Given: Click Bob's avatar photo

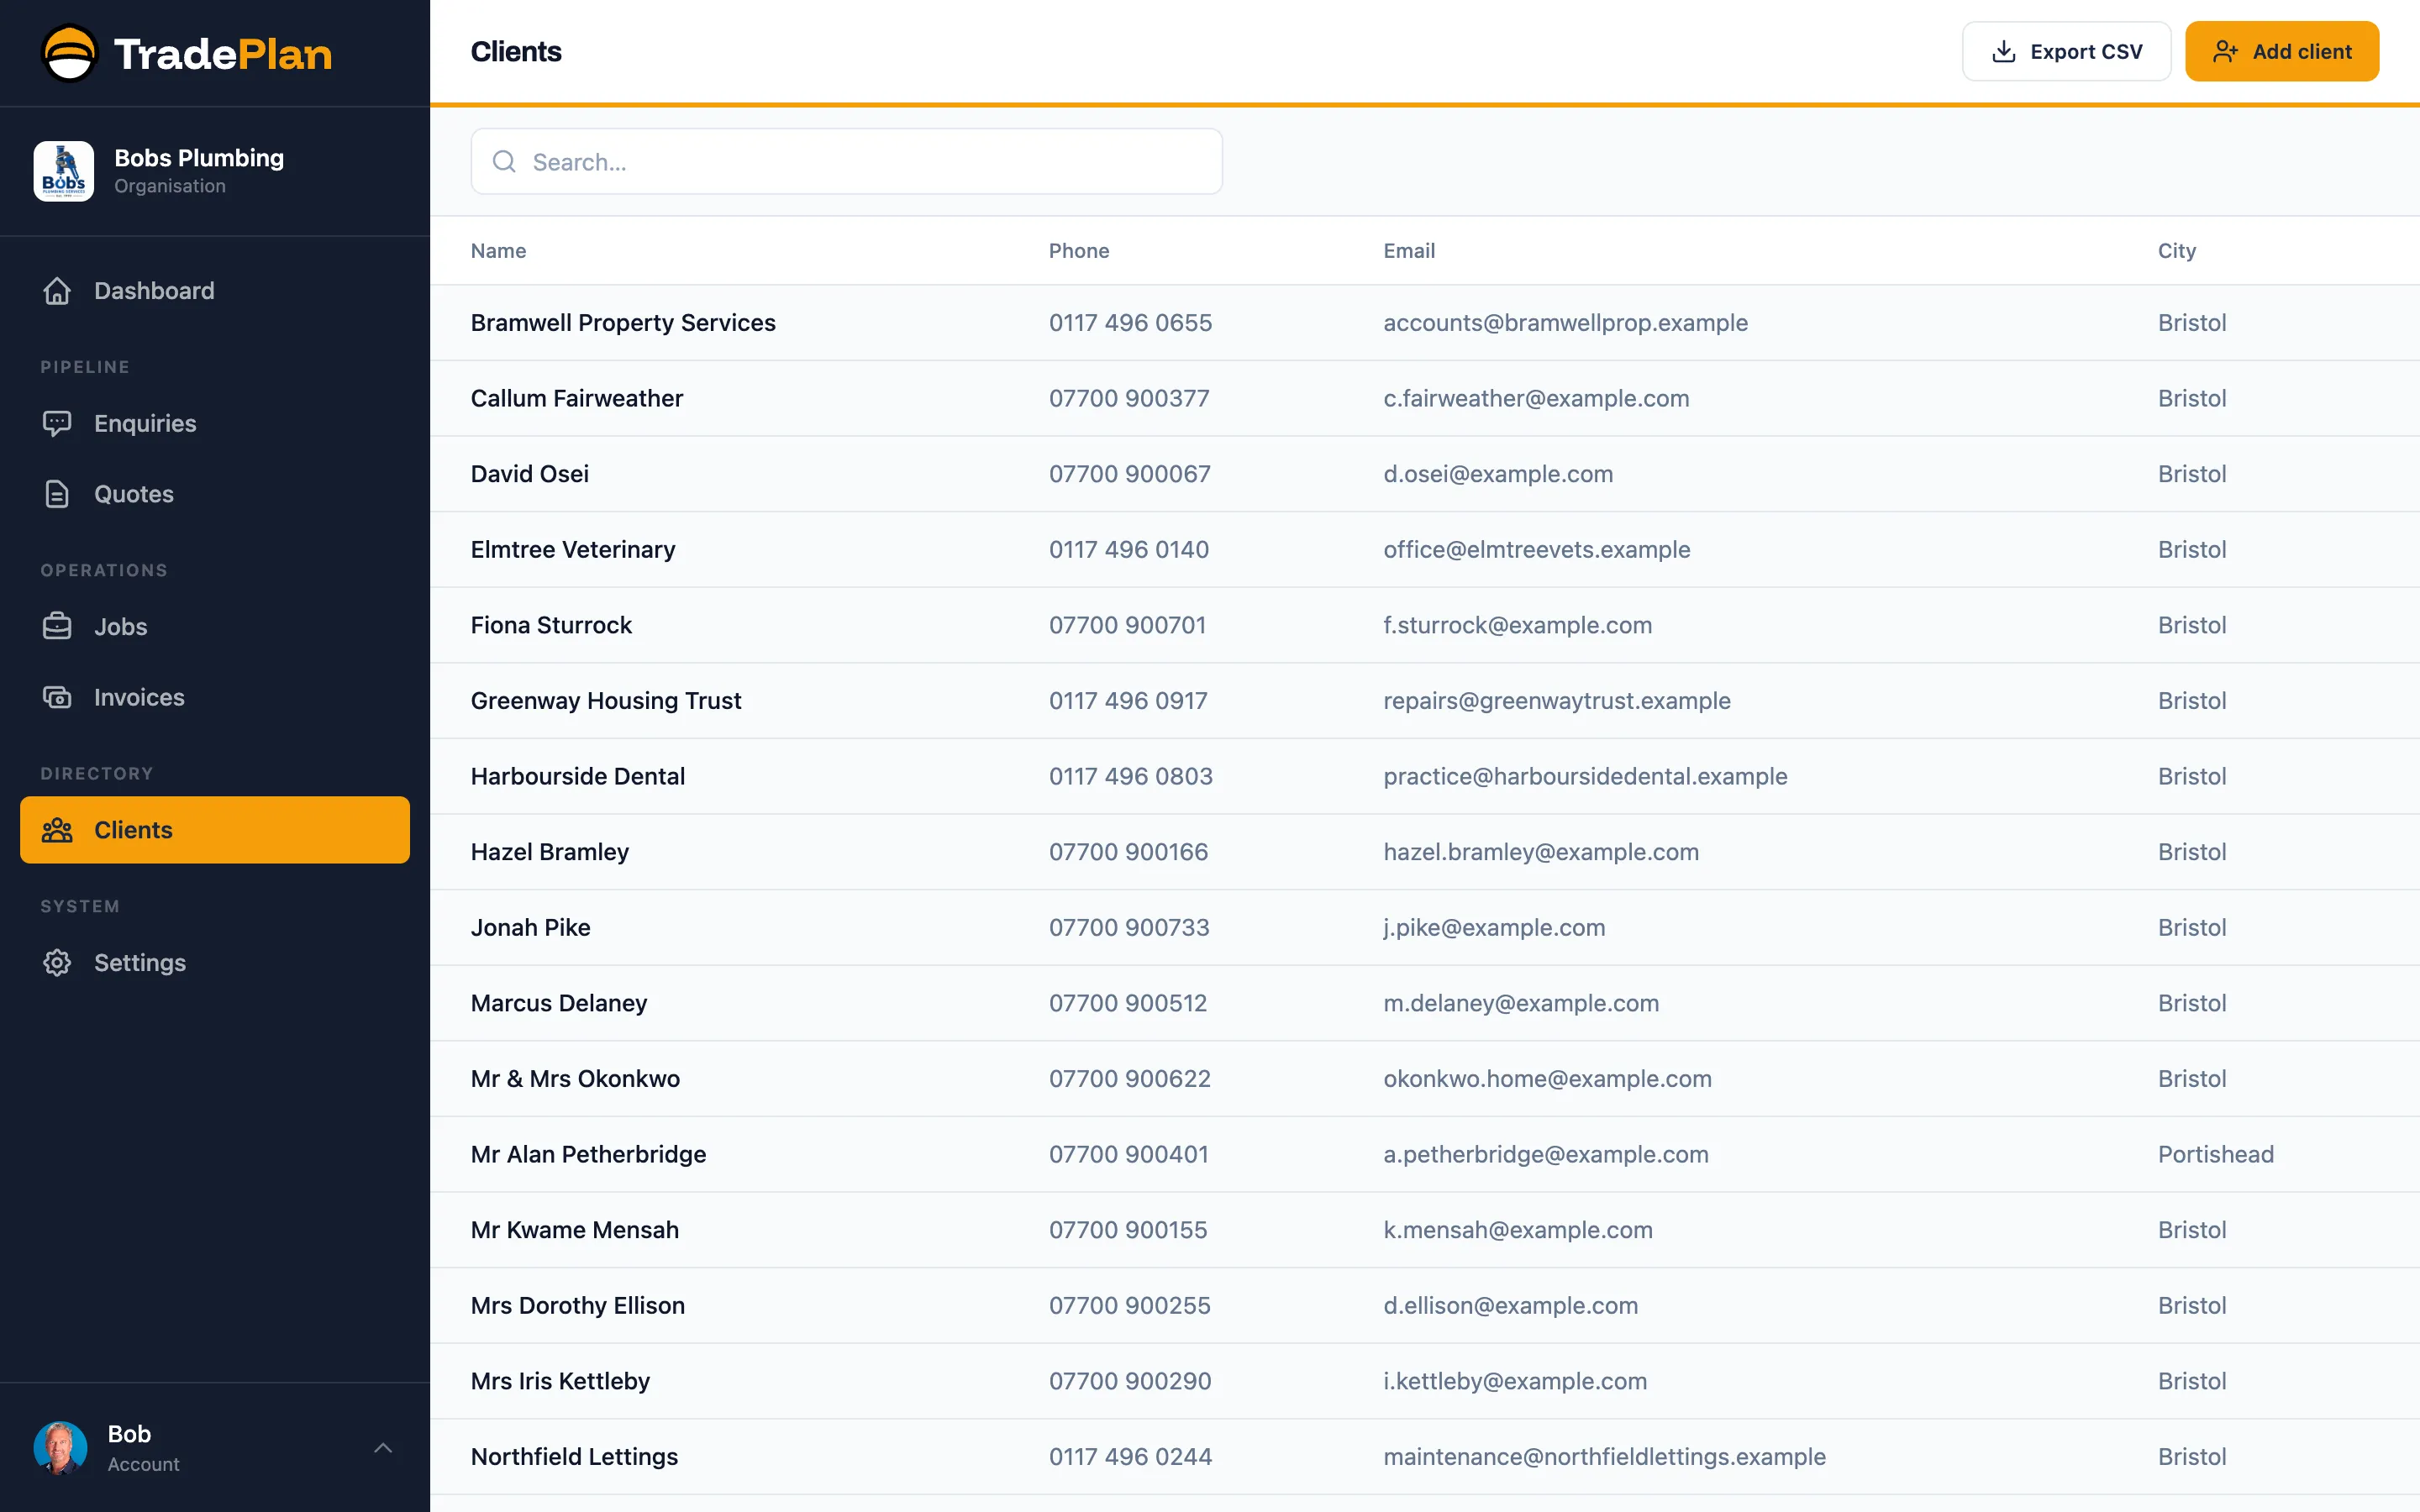Looking at the screenshot, I should pos(61,1448).
